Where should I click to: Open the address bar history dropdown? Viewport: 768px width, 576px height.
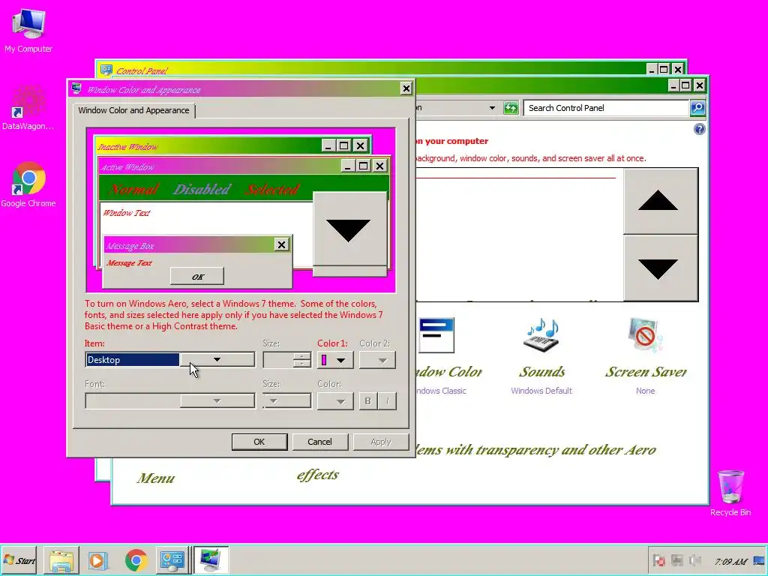click(492, 108)
